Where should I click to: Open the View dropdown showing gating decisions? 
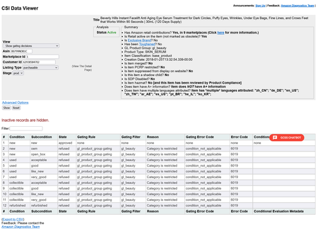[x=31, y=46]
